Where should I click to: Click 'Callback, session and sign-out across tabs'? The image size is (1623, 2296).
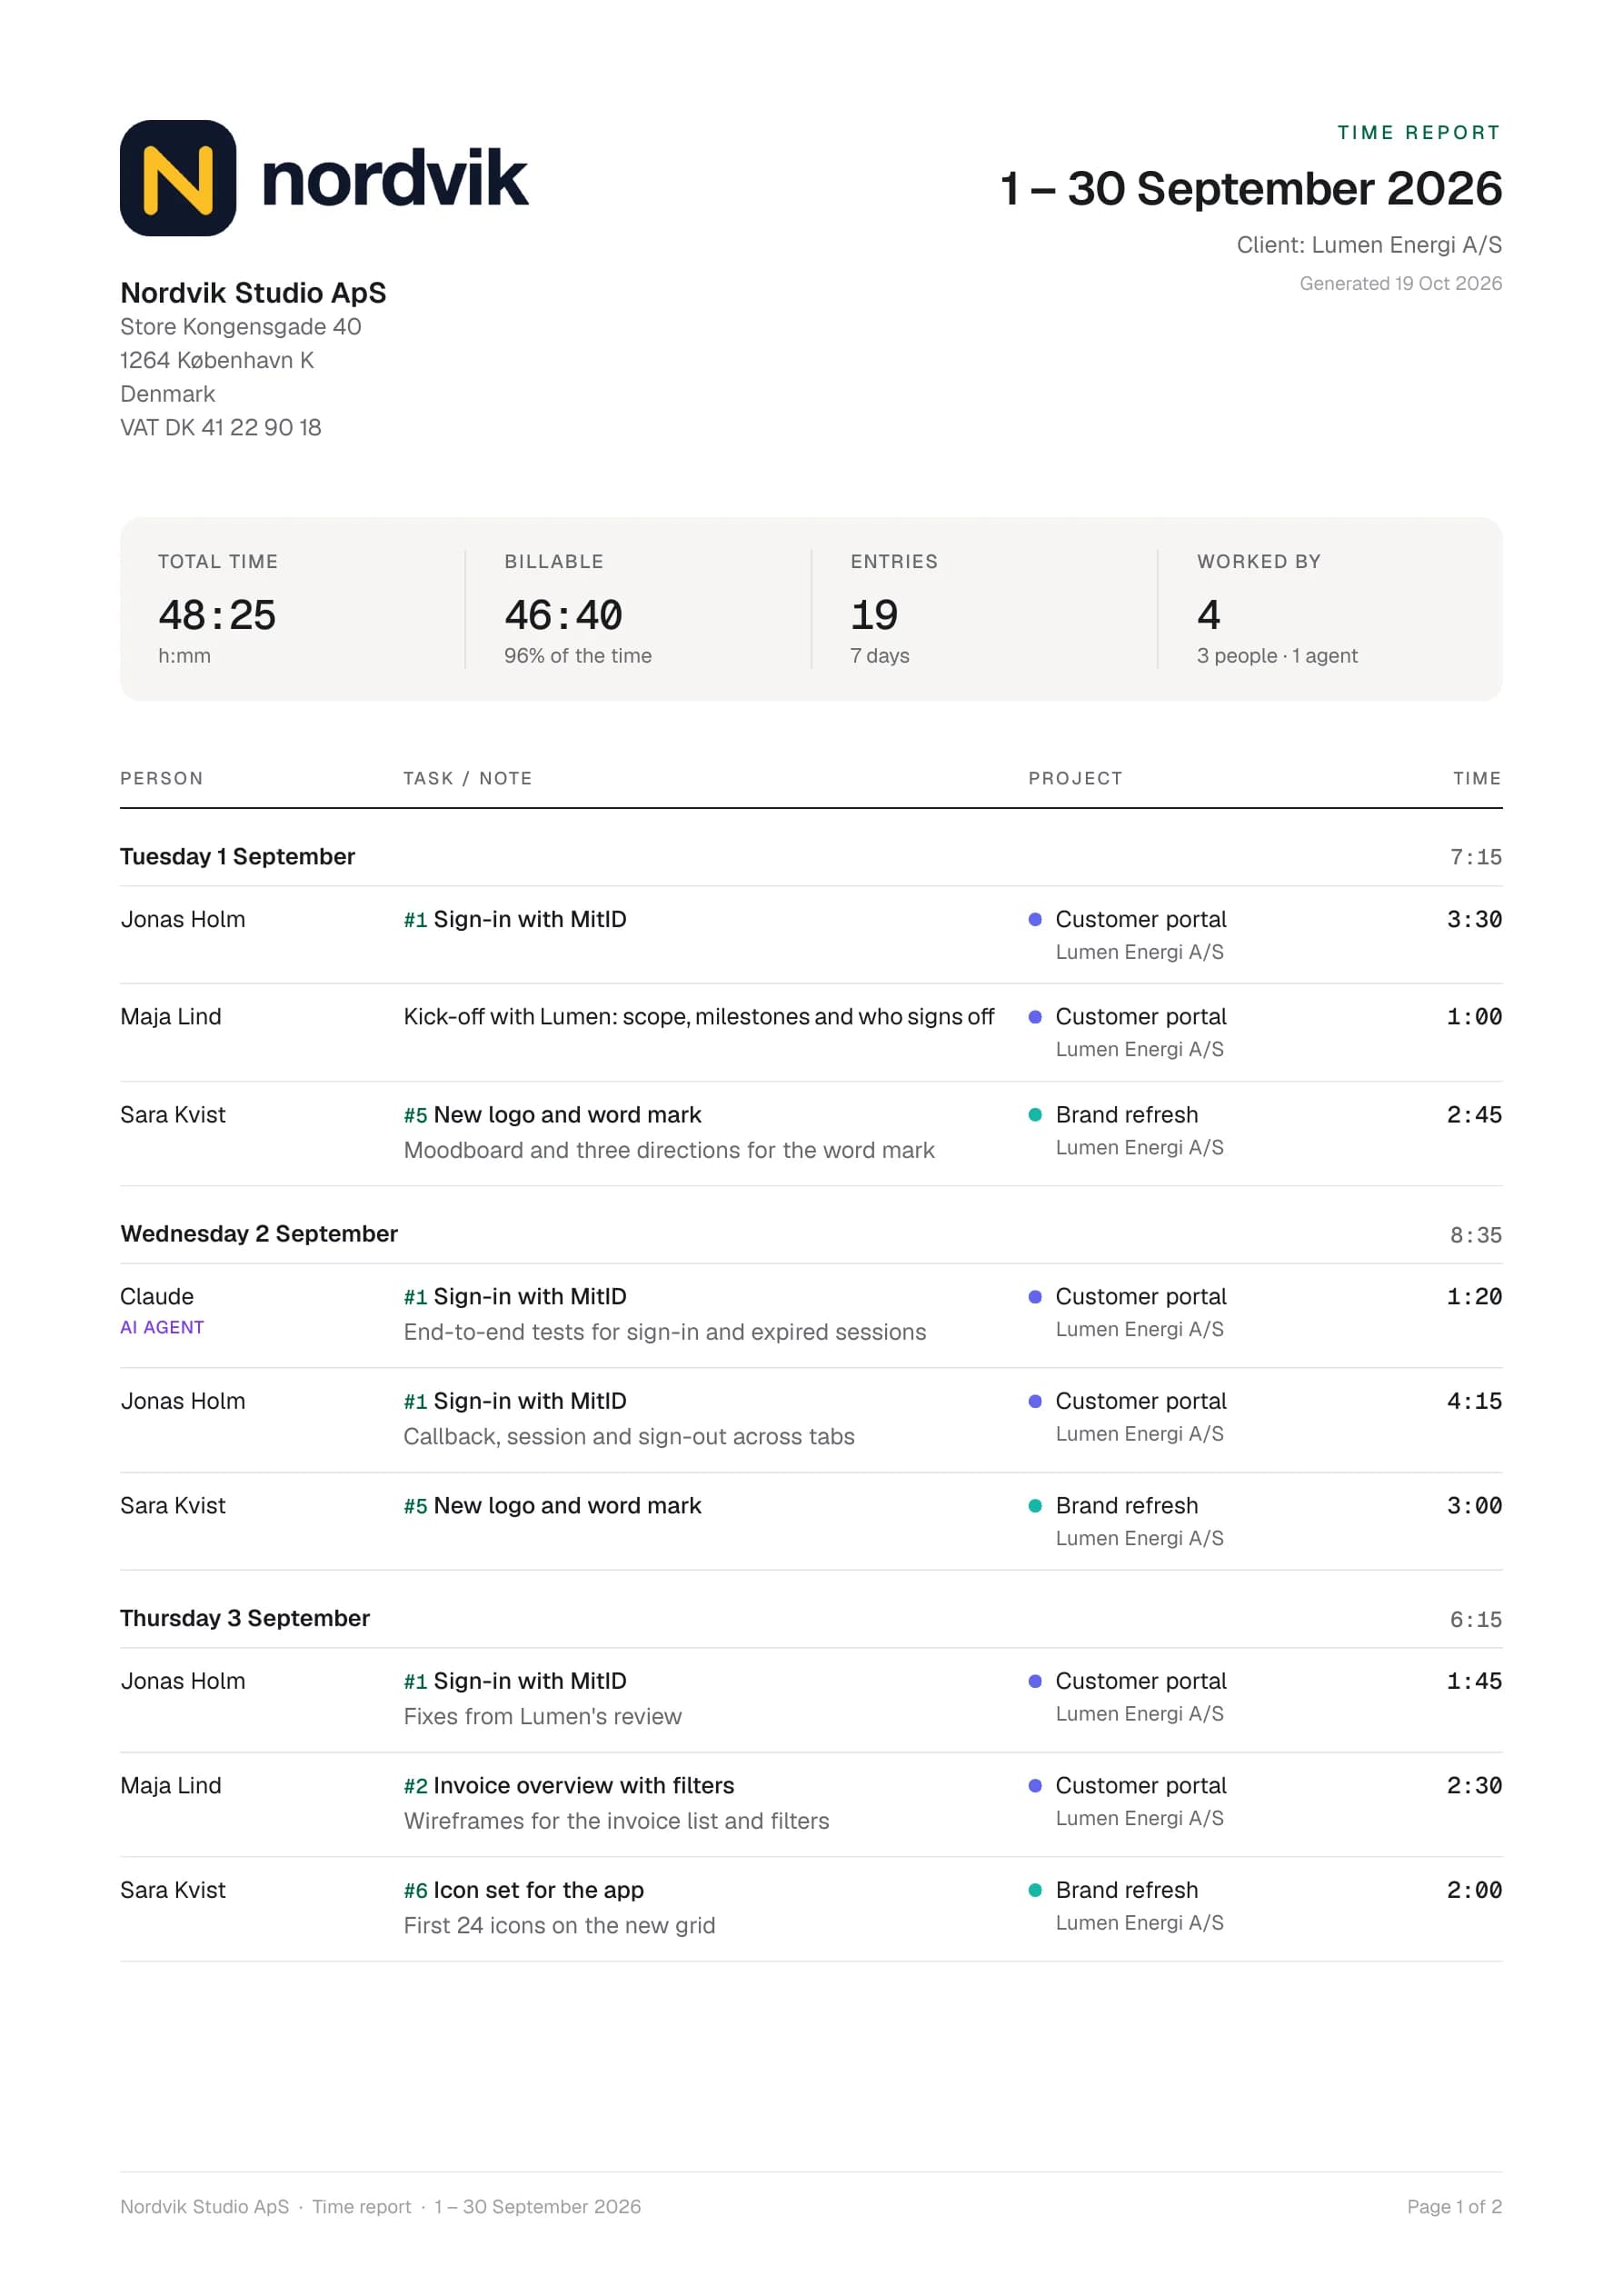coord(629,1437)
